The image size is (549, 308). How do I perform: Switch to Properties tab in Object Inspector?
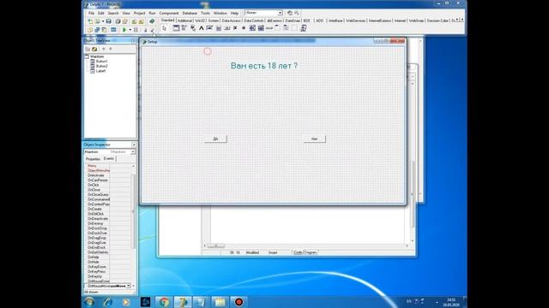click(93, 159)
